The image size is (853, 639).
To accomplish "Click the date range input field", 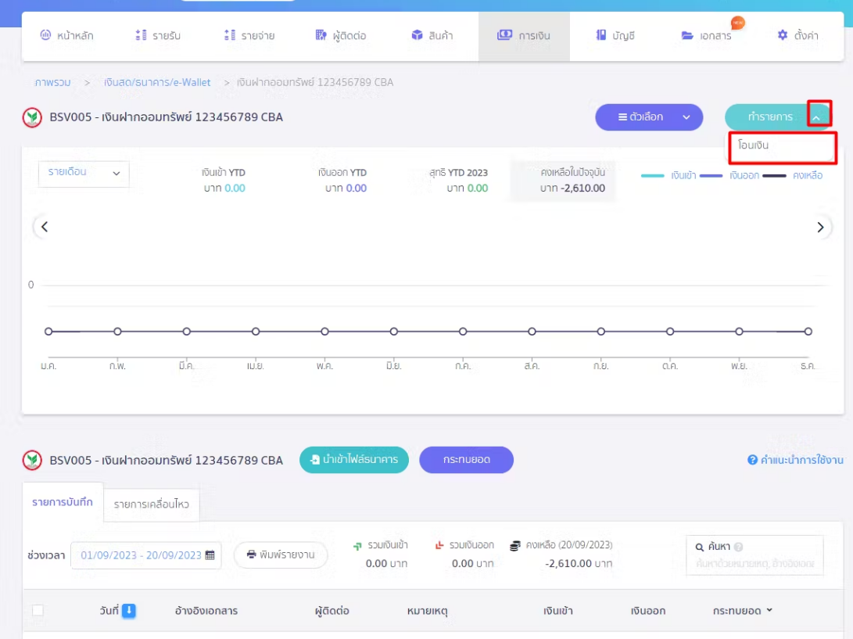I will tap(141, 555).
